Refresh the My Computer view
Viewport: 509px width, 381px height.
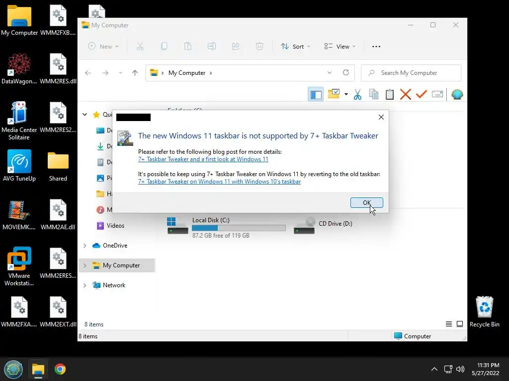click(346, 72)
